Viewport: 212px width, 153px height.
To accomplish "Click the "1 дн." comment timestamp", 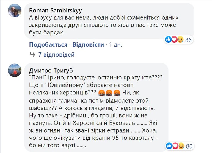I will pyautogui.click(x=116, y=45).
